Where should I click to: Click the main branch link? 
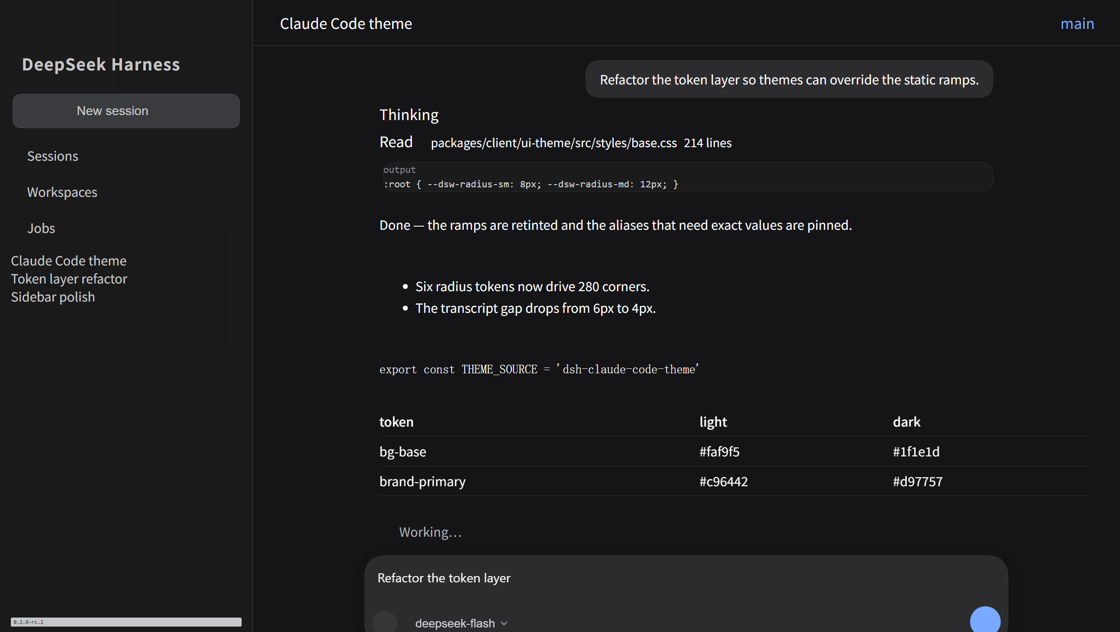1077,23
